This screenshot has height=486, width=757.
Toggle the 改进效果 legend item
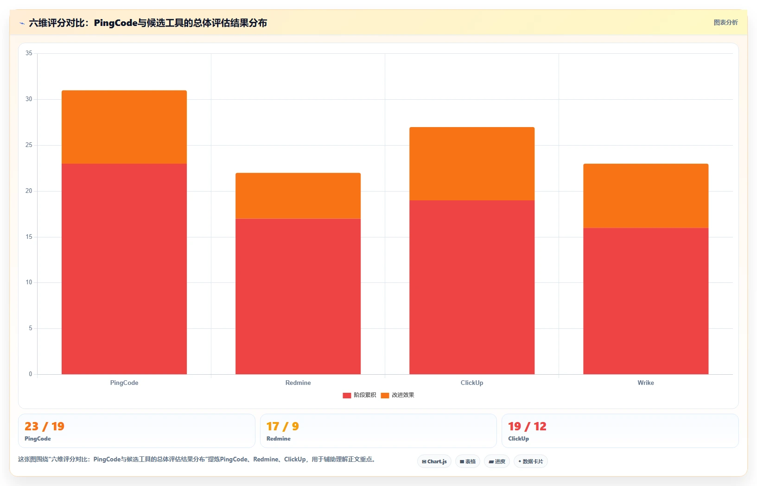(x=397, y=395)
